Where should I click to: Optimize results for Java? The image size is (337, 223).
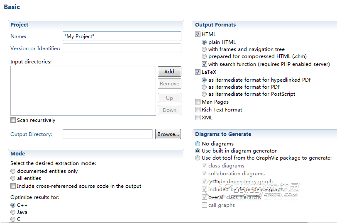coord(13,212)
